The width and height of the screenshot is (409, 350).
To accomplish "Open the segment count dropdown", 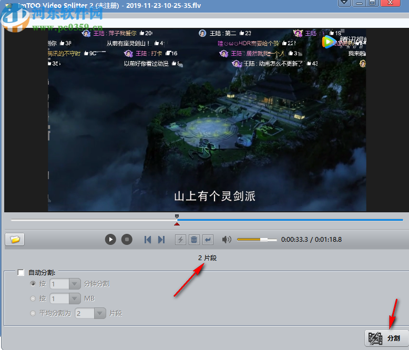I will [x=100, y=313].
